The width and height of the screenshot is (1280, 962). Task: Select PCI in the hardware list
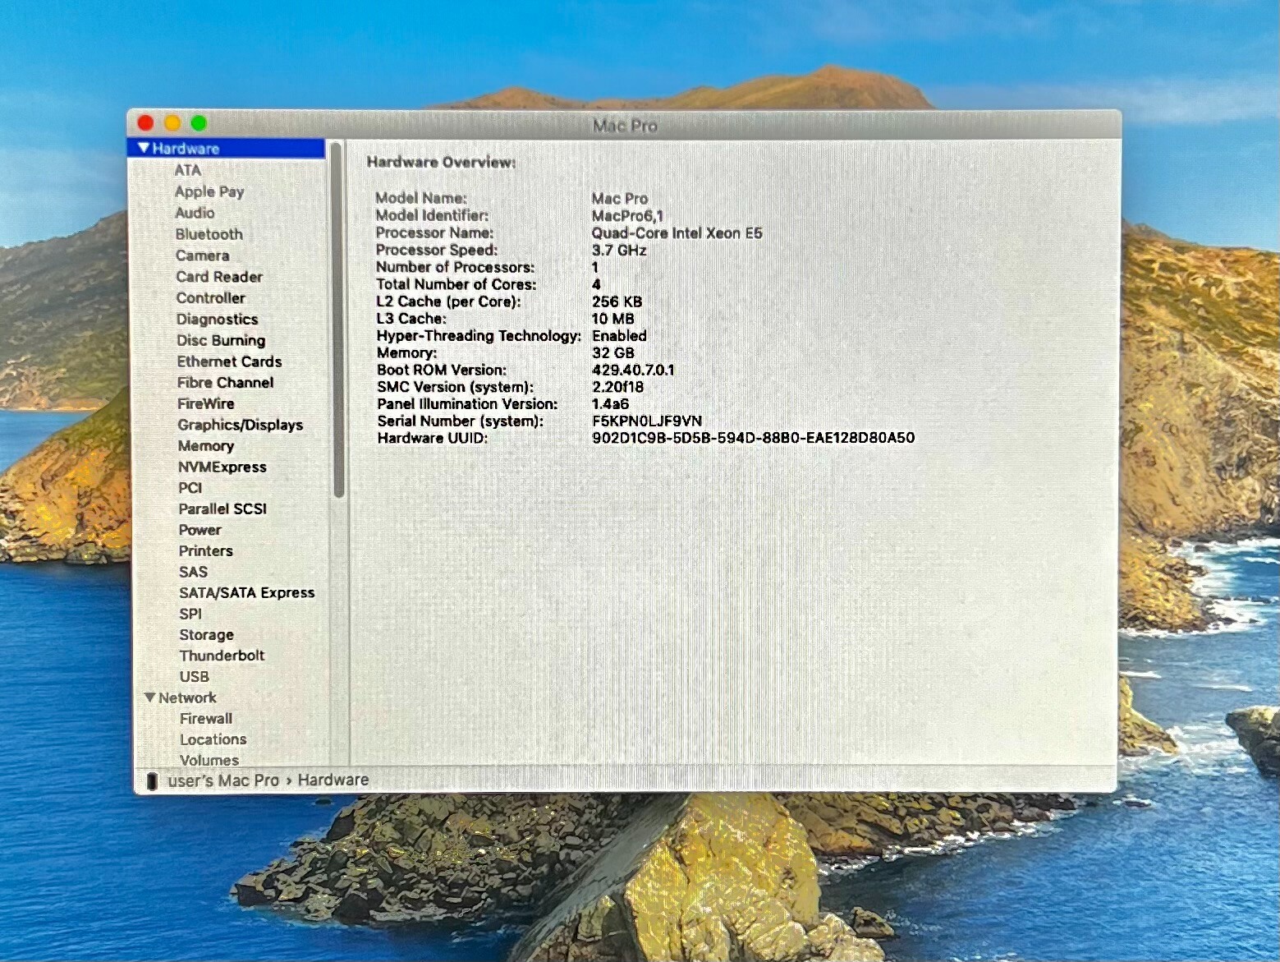(x=190, y=488)
